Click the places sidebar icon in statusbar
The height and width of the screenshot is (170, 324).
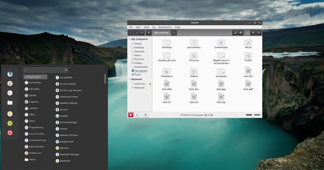point(131,115)
